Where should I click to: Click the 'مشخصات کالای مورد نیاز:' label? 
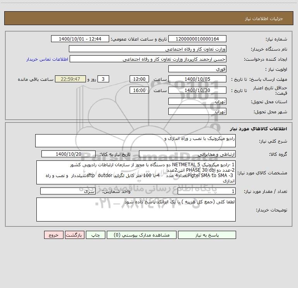pos(262,173)
